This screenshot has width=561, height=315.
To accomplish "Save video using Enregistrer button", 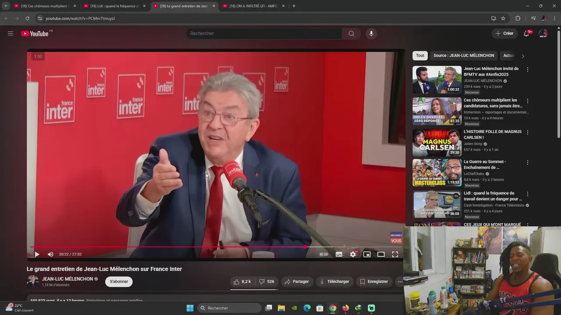I will (374, 282).
